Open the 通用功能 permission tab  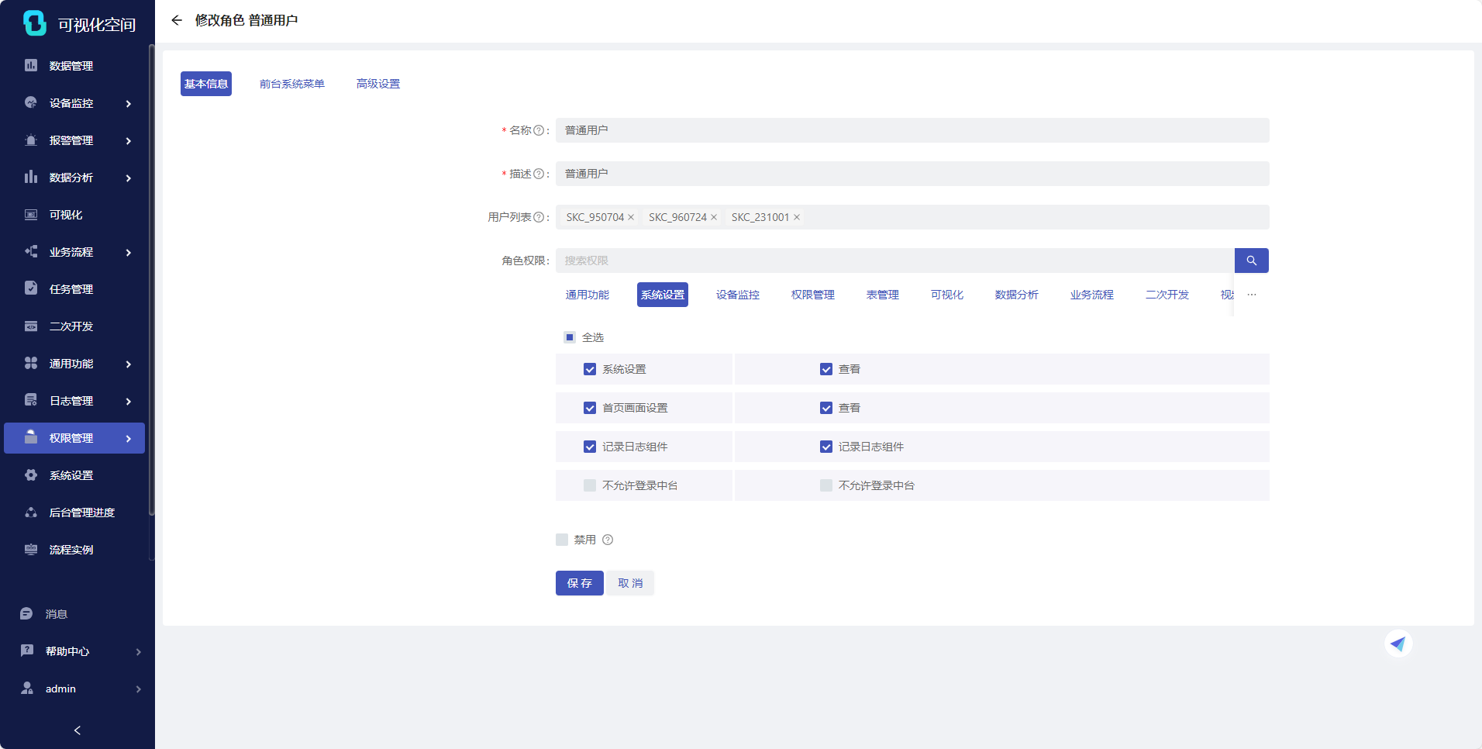click(x=588, y=295)
